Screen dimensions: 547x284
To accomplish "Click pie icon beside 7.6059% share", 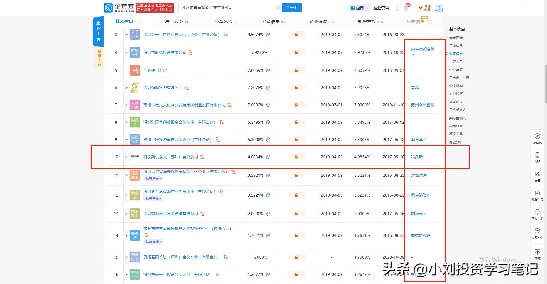I will click(268, 70).
